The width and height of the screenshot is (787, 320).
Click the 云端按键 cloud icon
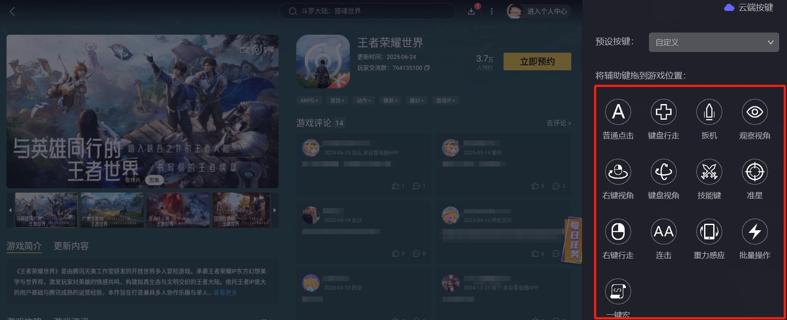(x=729, y=7)
